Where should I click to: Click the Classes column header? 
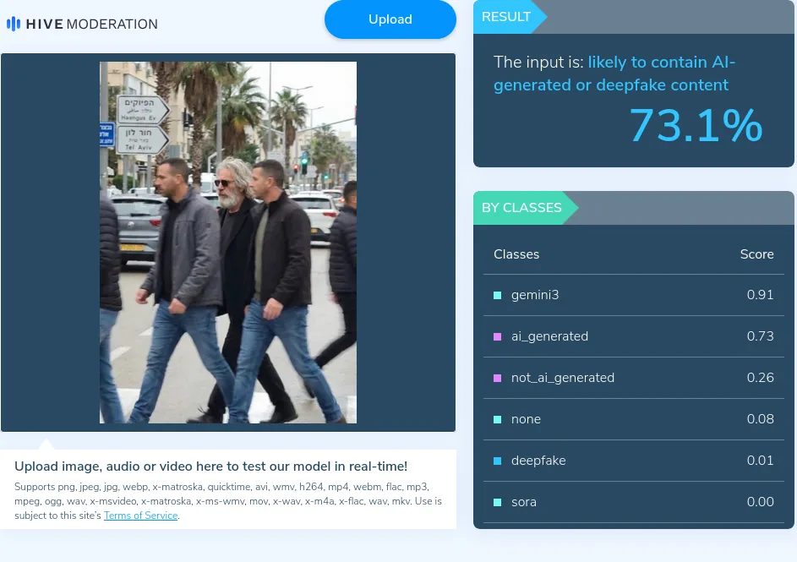pyautogui.click(x=516, y=254)
